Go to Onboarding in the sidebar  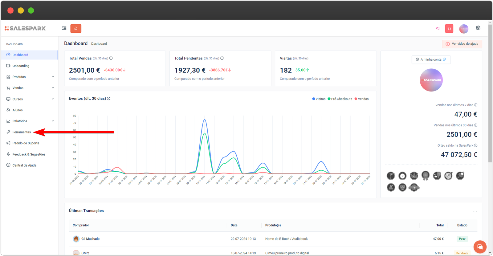(21, 66)
